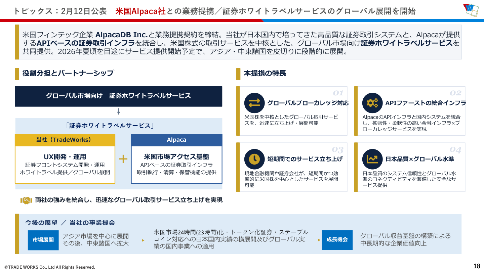Click the number 01 on the first feature card
The height and width of the screenshot is (272, 484).
point(338,93)
